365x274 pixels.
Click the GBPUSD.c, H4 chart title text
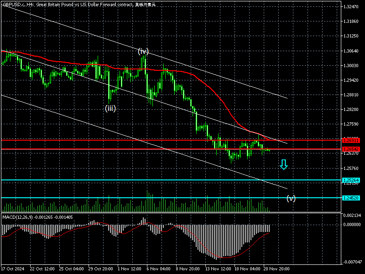[79, 5]
